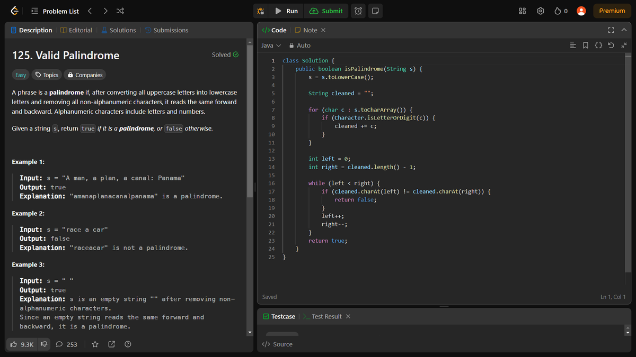Select the Code tab
This screenshot has width=636, height=357.
(275, 30)
